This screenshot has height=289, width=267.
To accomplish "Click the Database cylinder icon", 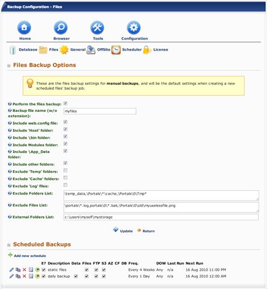I will pyautogui.click(x=13, y=50).
